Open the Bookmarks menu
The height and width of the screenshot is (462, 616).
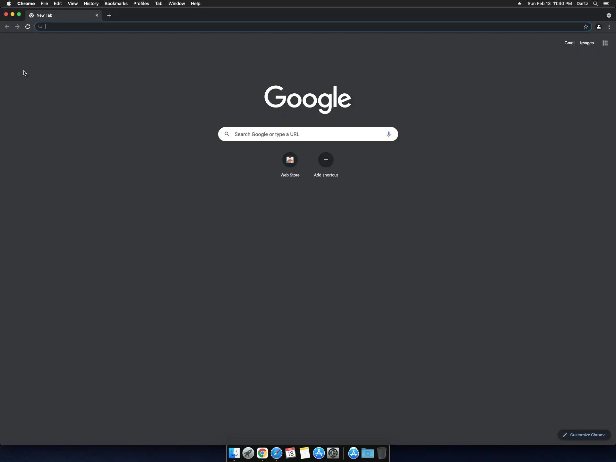[116, 4]
